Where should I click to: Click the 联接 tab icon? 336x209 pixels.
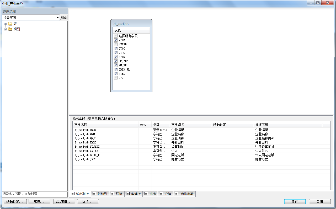113,194
